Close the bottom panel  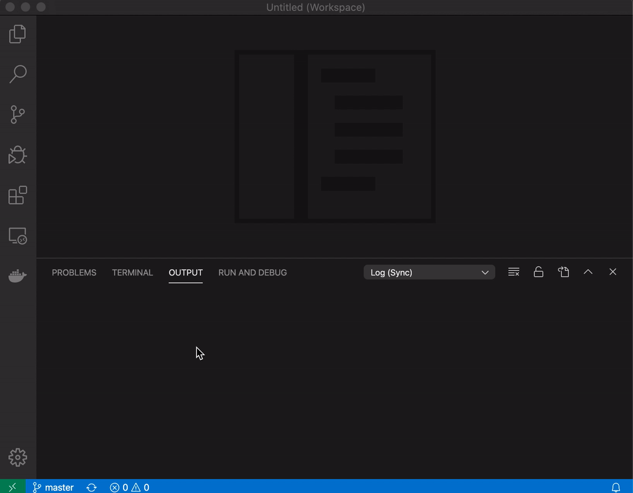[x=613, y=272]
